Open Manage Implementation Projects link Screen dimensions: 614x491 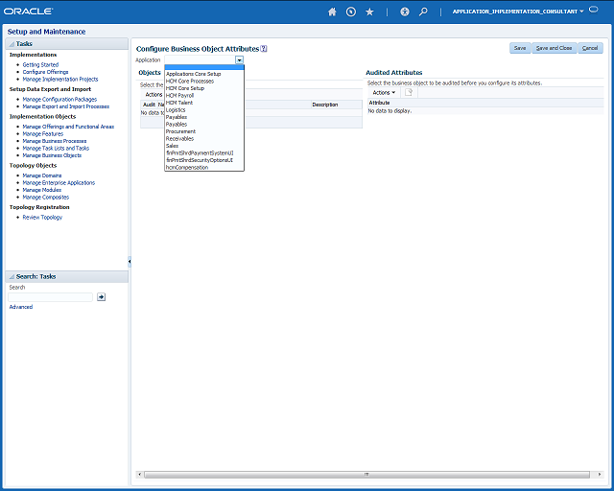60,79
